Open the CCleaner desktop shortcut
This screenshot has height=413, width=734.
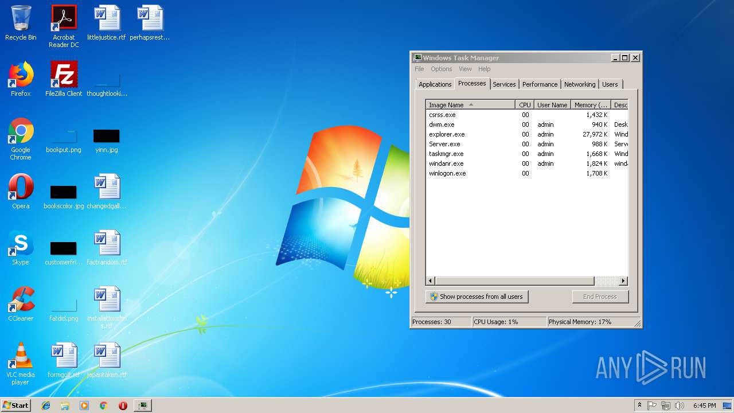click(21, 304)
